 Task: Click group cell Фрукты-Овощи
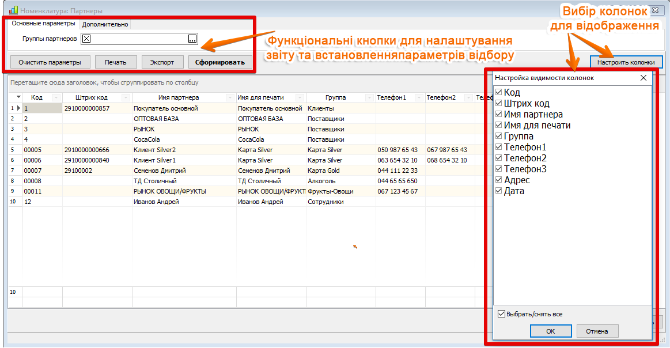[x=341, y=191]
